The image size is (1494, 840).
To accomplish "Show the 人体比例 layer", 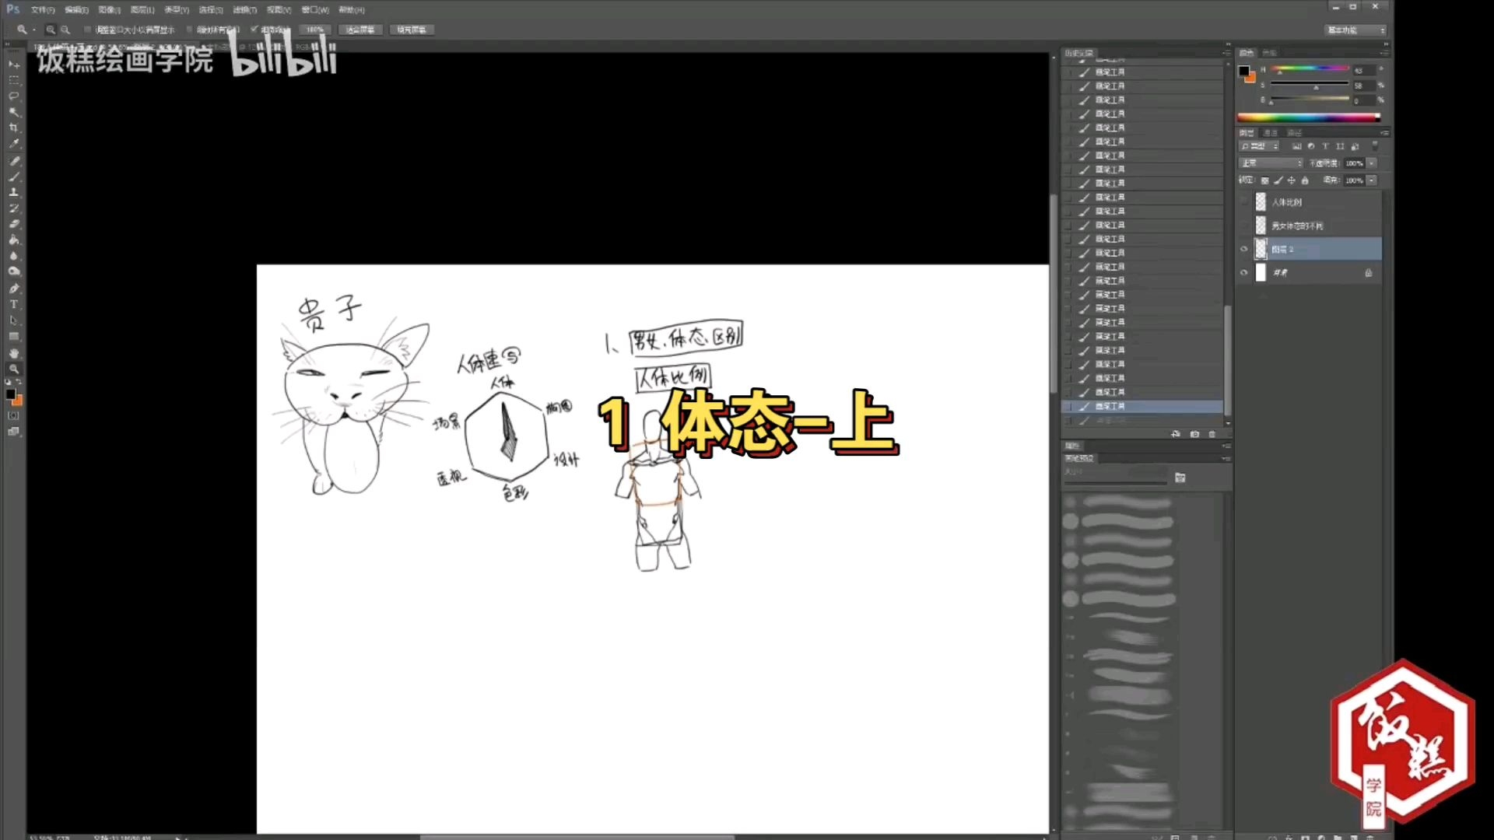I will 1243,202.
